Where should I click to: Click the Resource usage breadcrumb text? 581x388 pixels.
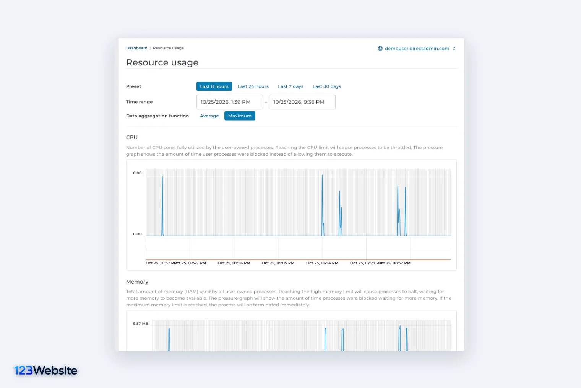tap(168, 48)
